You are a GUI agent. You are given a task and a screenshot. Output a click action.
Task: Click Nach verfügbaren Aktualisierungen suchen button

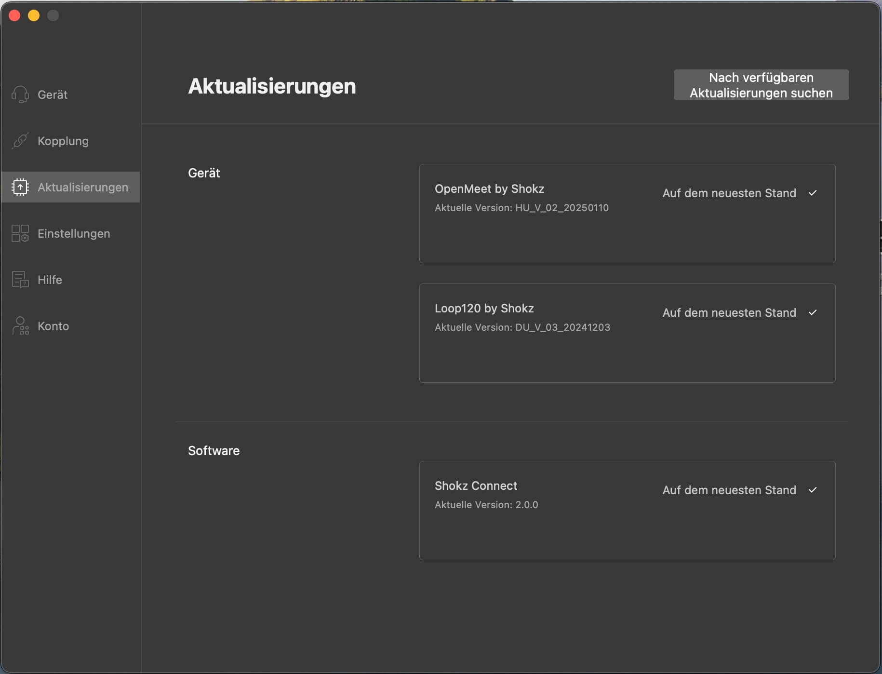pos(761,85)
